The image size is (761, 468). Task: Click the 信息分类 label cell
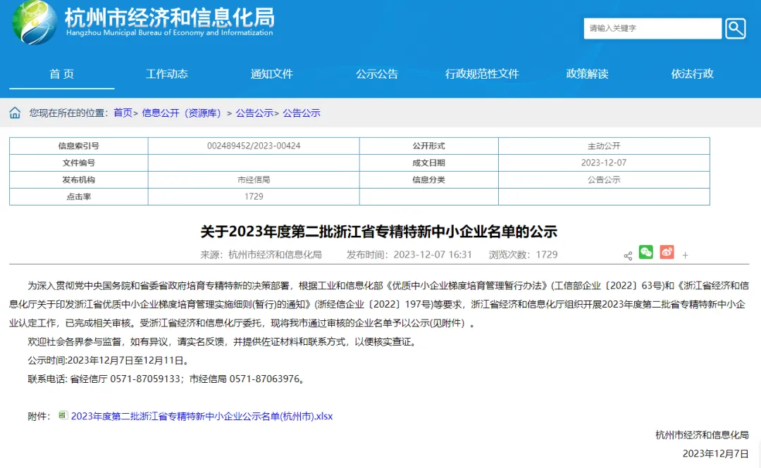pos(428,180)
